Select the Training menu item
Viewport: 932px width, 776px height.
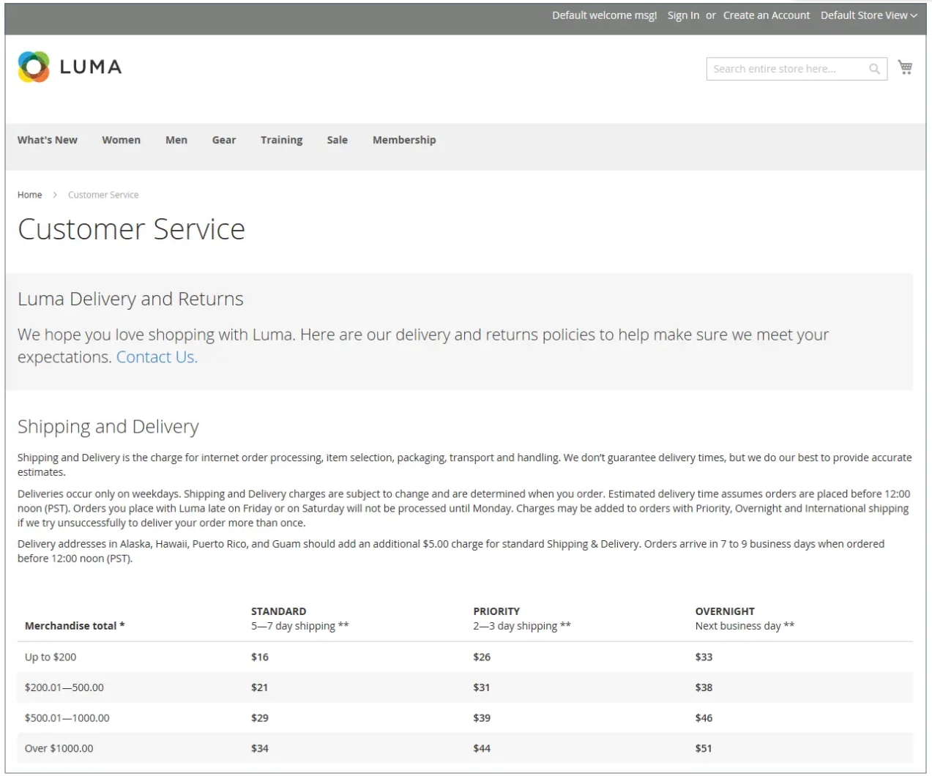click(281, 140)
